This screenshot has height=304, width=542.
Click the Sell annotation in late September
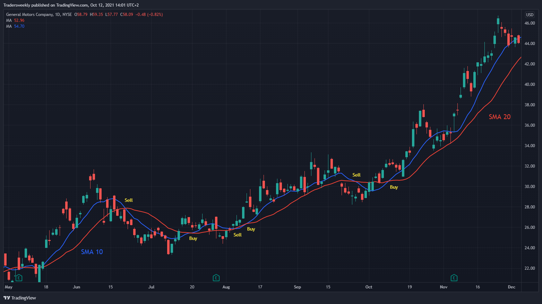356,175
